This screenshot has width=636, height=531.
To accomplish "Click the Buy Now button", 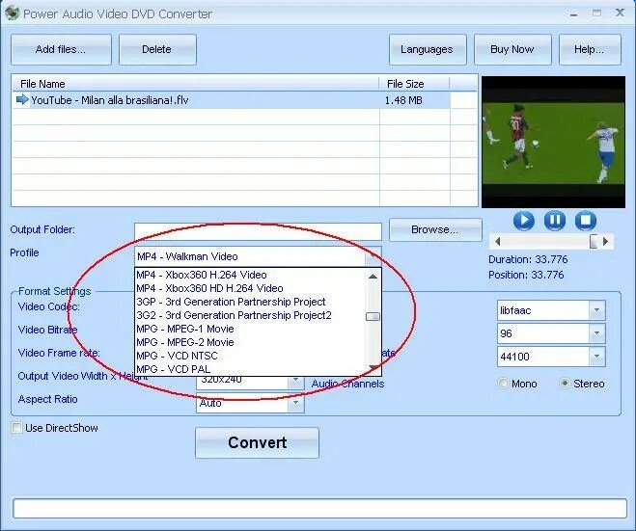I will pos(512,49).
